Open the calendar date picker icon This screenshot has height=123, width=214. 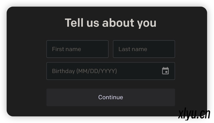tap(165, 71)
